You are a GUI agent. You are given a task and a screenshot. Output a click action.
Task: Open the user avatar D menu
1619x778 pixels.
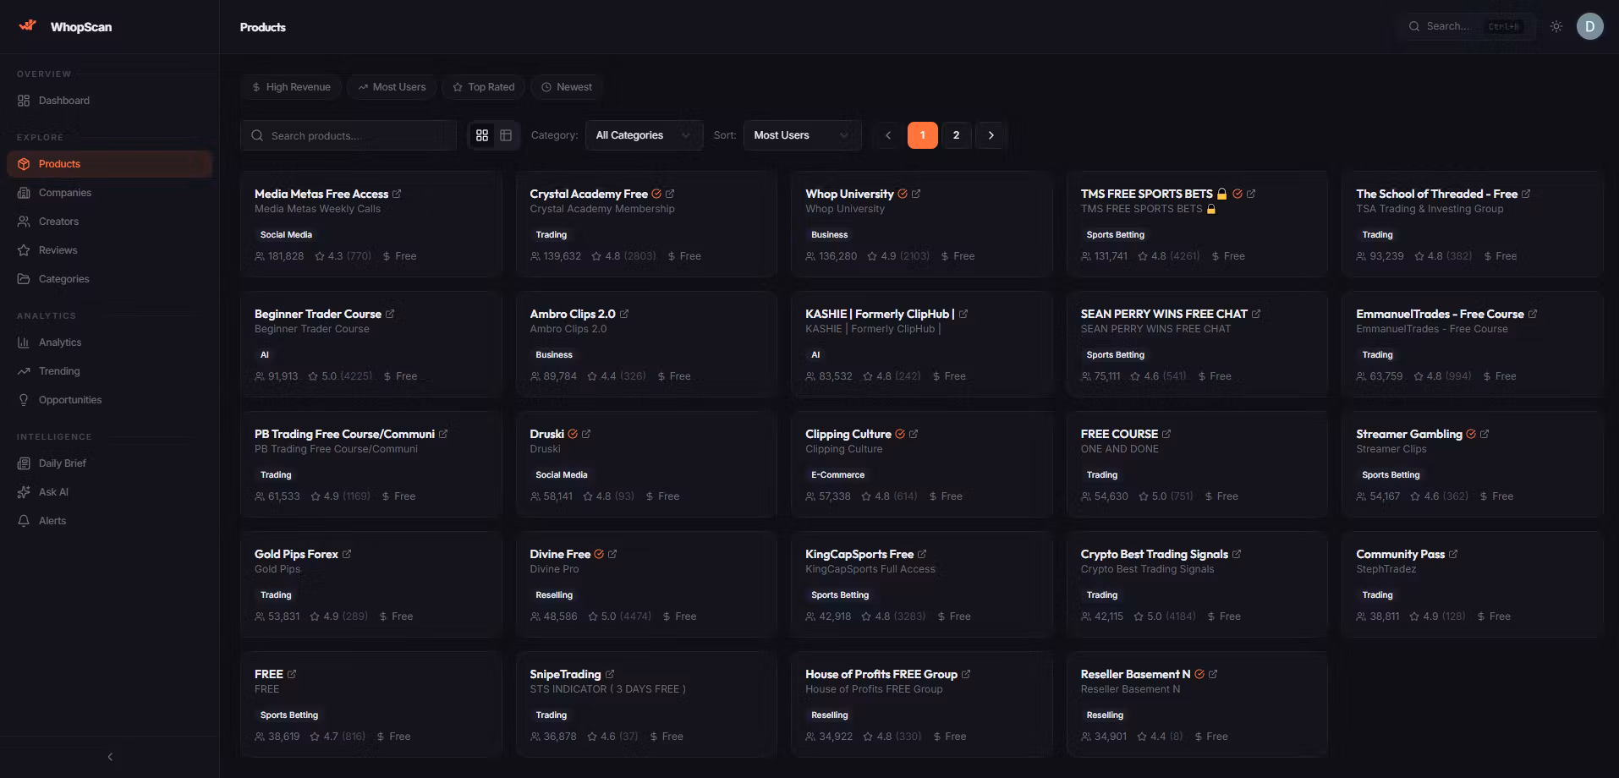pyautogui.click(x=1589, y=26)
